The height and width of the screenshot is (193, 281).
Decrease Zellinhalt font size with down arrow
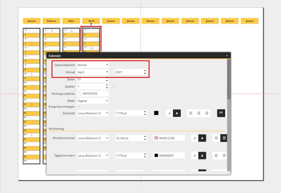tap(145, 115)
